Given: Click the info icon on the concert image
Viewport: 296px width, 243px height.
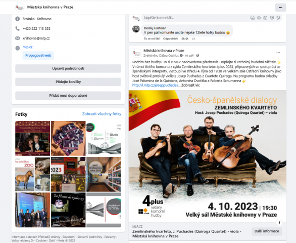Looking at the screenshot, I should (x=279, y=222).
